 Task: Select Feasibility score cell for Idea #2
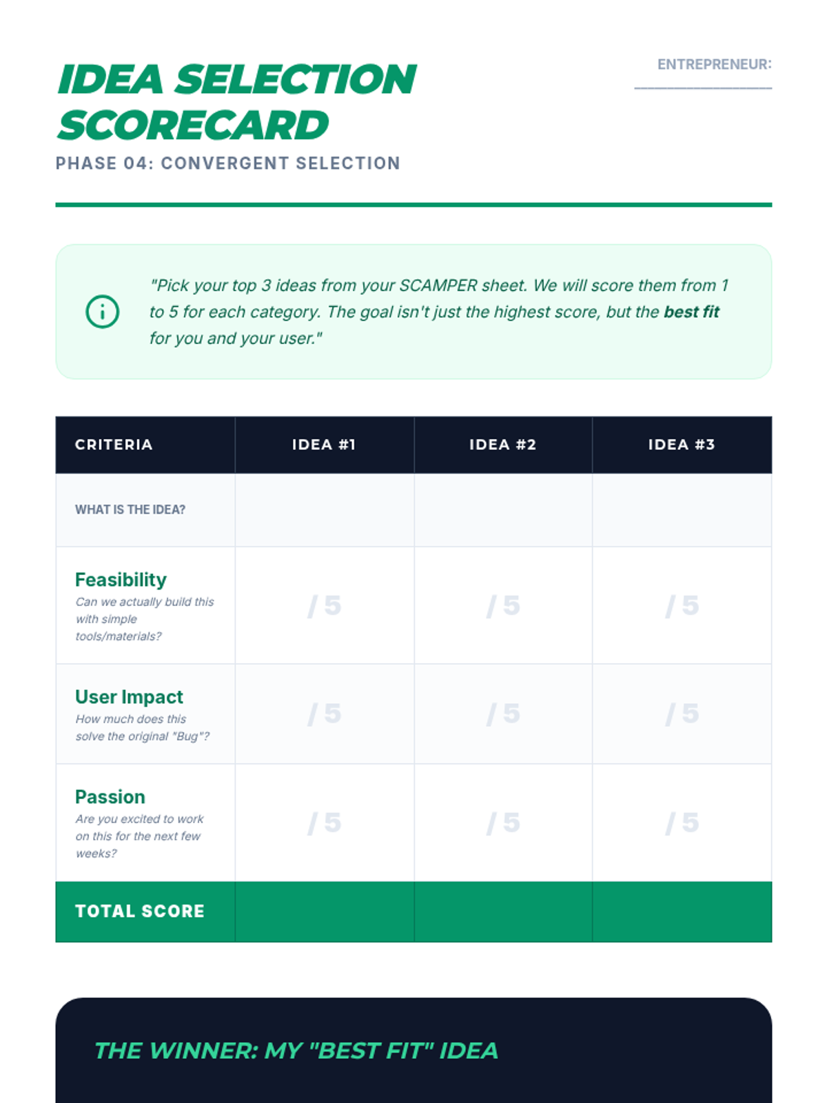tap(503, 606)
